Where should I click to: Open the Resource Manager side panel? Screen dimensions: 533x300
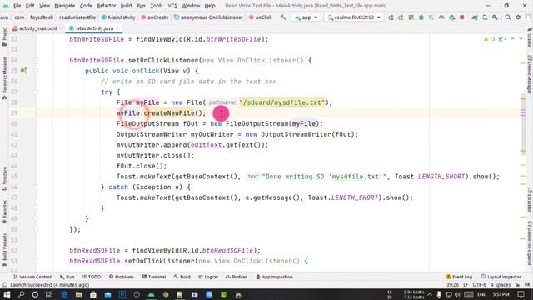[4, 77]
